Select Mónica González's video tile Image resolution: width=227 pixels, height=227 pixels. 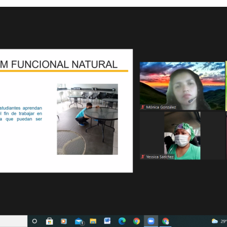pos(182,86)
